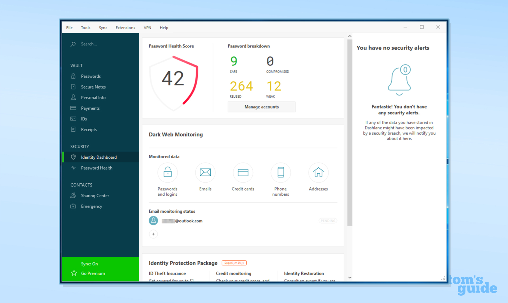508x303 pixels.
Task: Click the Identity Dashboard shield icon
Action: [73, 157]
